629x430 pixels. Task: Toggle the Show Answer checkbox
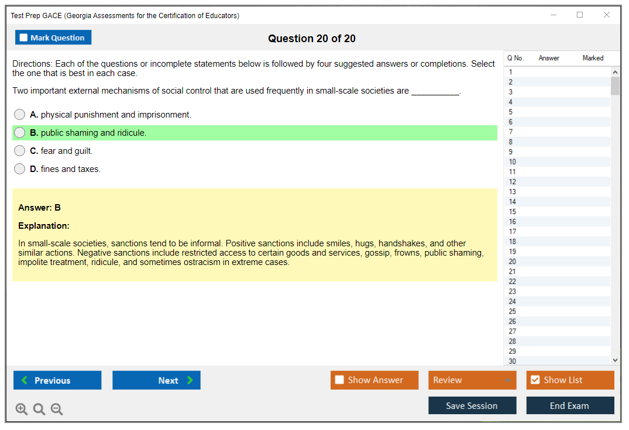(339, 380)
